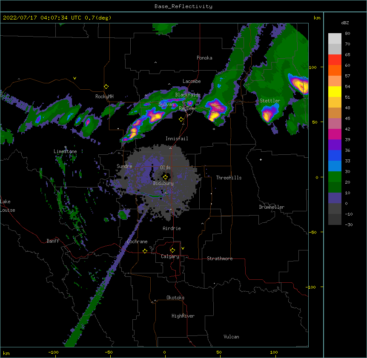The width and height of the screenshot is (367, 358).
Task: Click the yellow V marker northwest of RockyMH
Action: click(75, 78)
